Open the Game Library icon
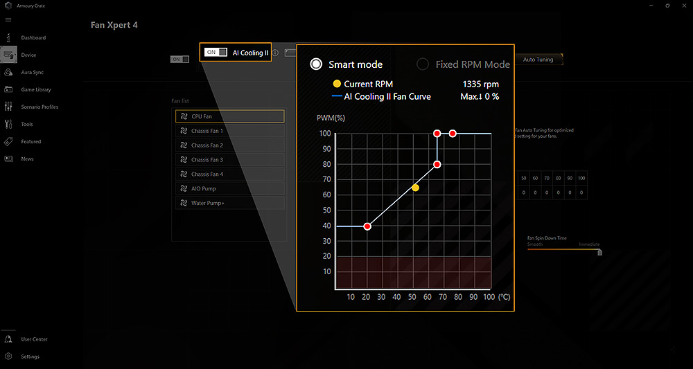 click(8, 89)
